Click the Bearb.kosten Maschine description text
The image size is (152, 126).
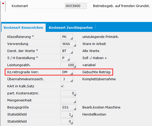tap(101, 107)
